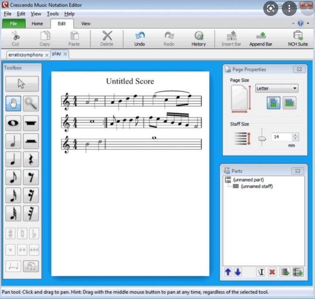
Task: Click the Delete toolbar button
Action: point(107,39)
